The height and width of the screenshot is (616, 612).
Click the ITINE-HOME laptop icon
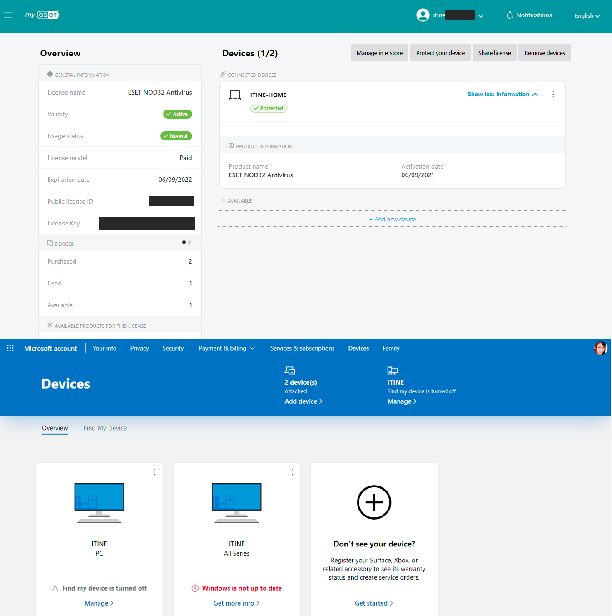tap(235, 95)
